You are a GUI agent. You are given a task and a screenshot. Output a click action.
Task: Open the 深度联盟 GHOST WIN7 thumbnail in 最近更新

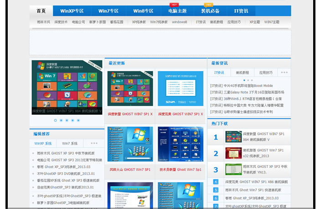point(130,89)
